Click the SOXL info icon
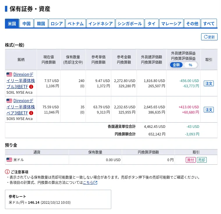Image resolution: width=221 pixels, height=214 pixels. 31,87
